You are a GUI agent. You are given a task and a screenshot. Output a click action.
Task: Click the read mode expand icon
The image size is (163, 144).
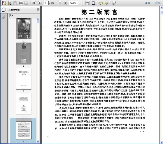115,3
